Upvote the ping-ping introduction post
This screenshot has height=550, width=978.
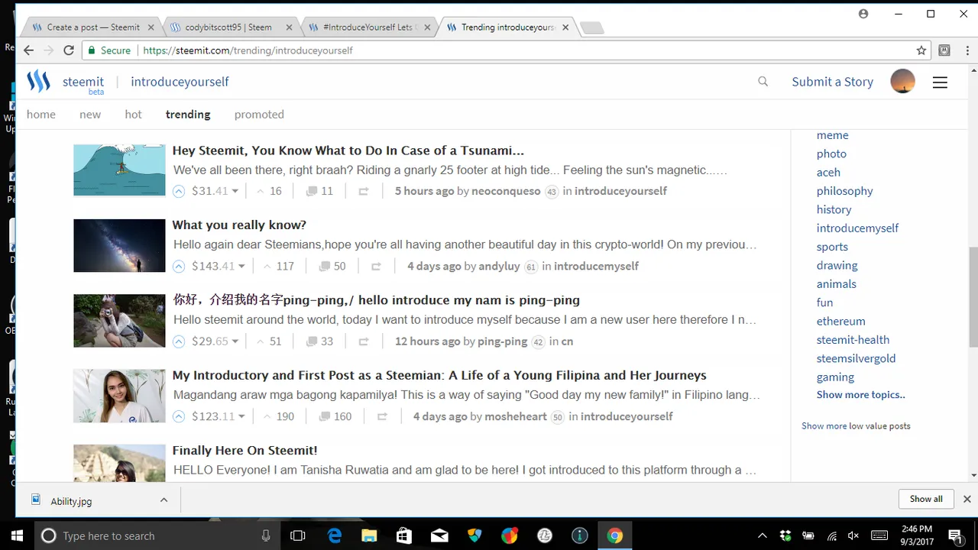pyautogui.click(x=179, y=341)
